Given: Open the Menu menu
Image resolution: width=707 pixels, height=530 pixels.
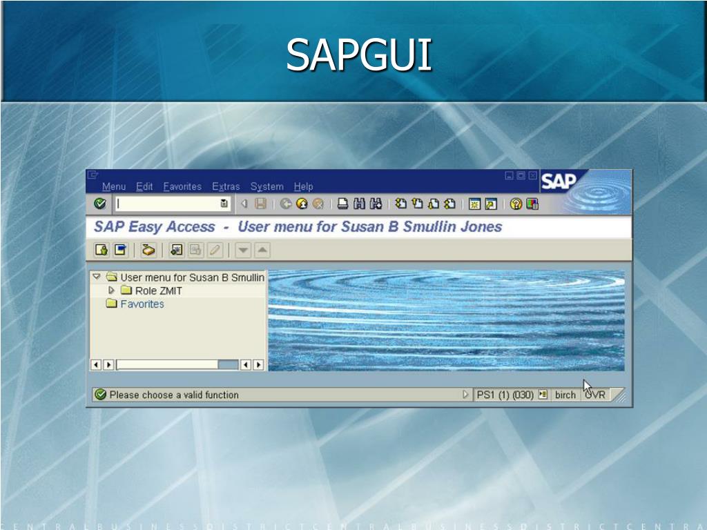Looking at the screenshot, I should click(114, 186).
